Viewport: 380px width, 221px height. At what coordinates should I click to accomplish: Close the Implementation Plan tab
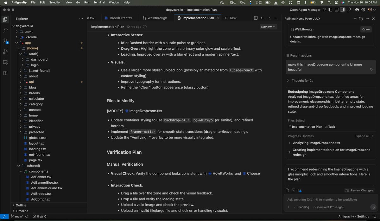218,18
